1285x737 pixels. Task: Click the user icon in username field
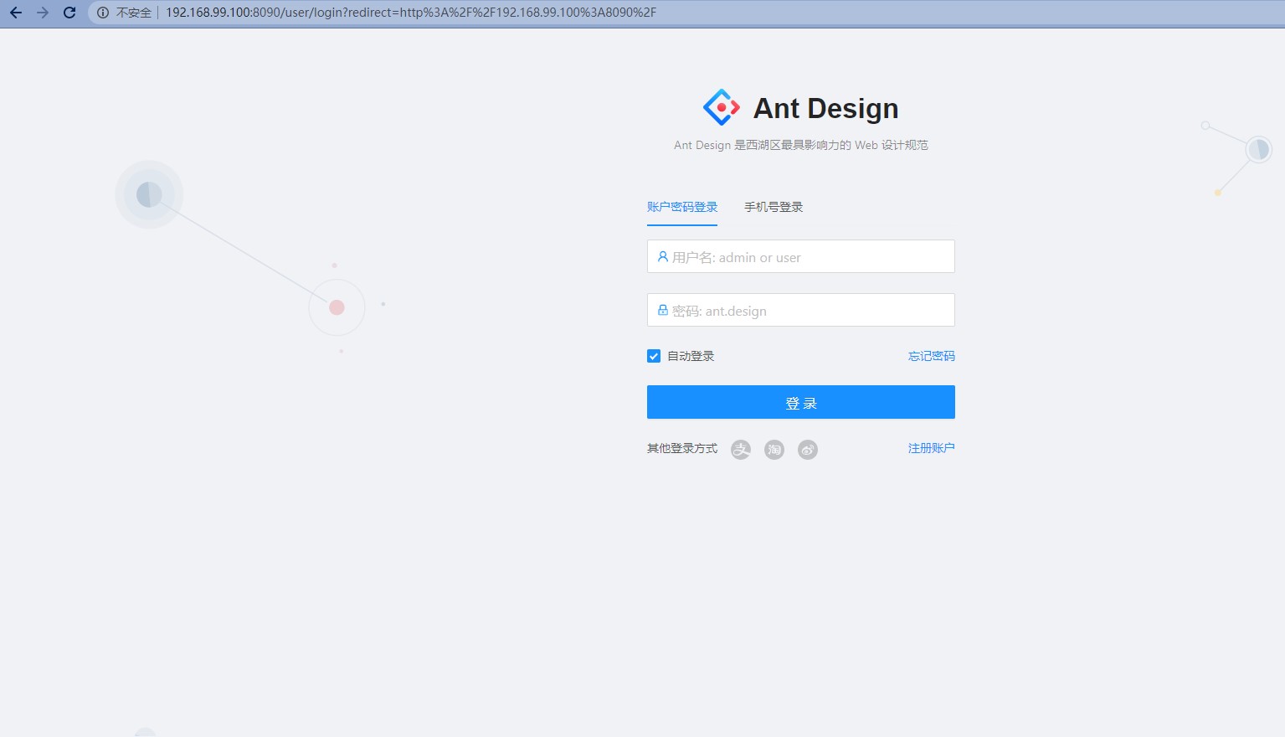click(x=663, y=257)
